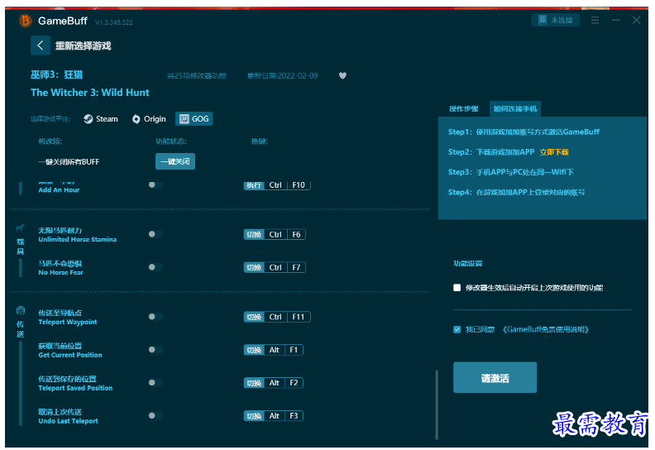Click the teleport category icon
This screenshot has height=450, width=655.
click(x=21, y=310)
